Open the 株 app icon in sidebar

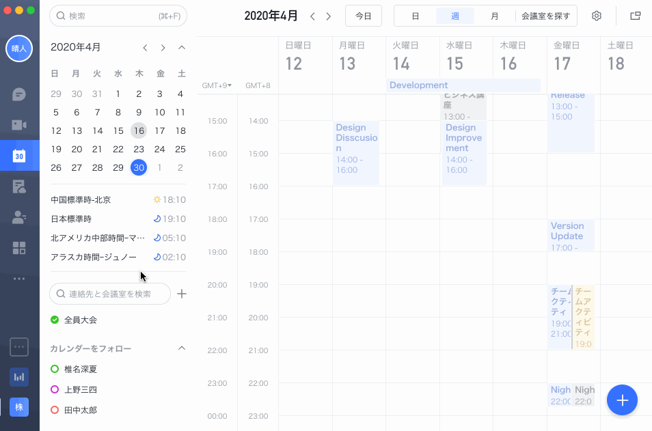point(19,407)
